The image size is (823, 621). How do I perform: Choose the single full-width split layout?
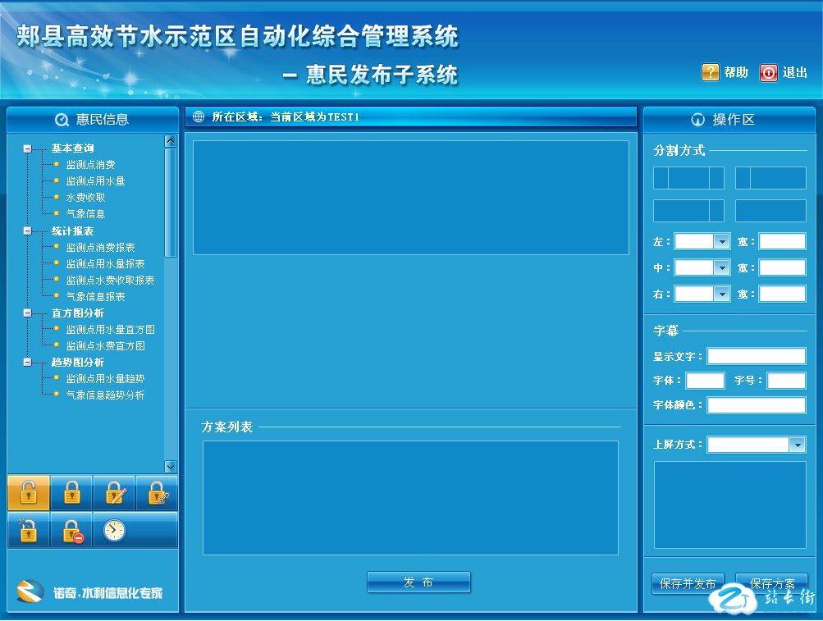(770, 211)
